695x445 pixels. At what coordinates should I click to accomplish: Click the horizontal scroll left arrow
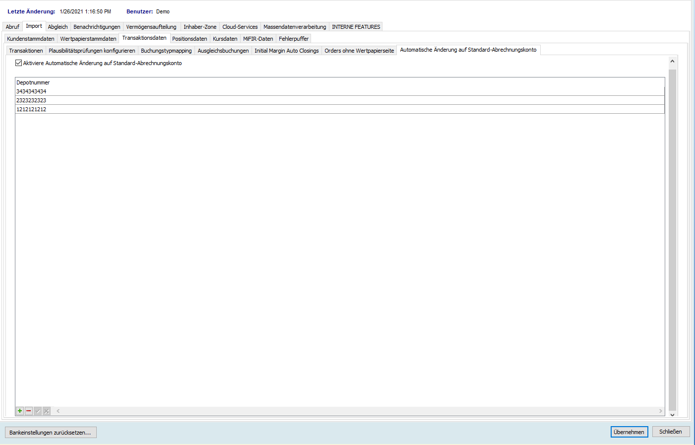[58, 411]
